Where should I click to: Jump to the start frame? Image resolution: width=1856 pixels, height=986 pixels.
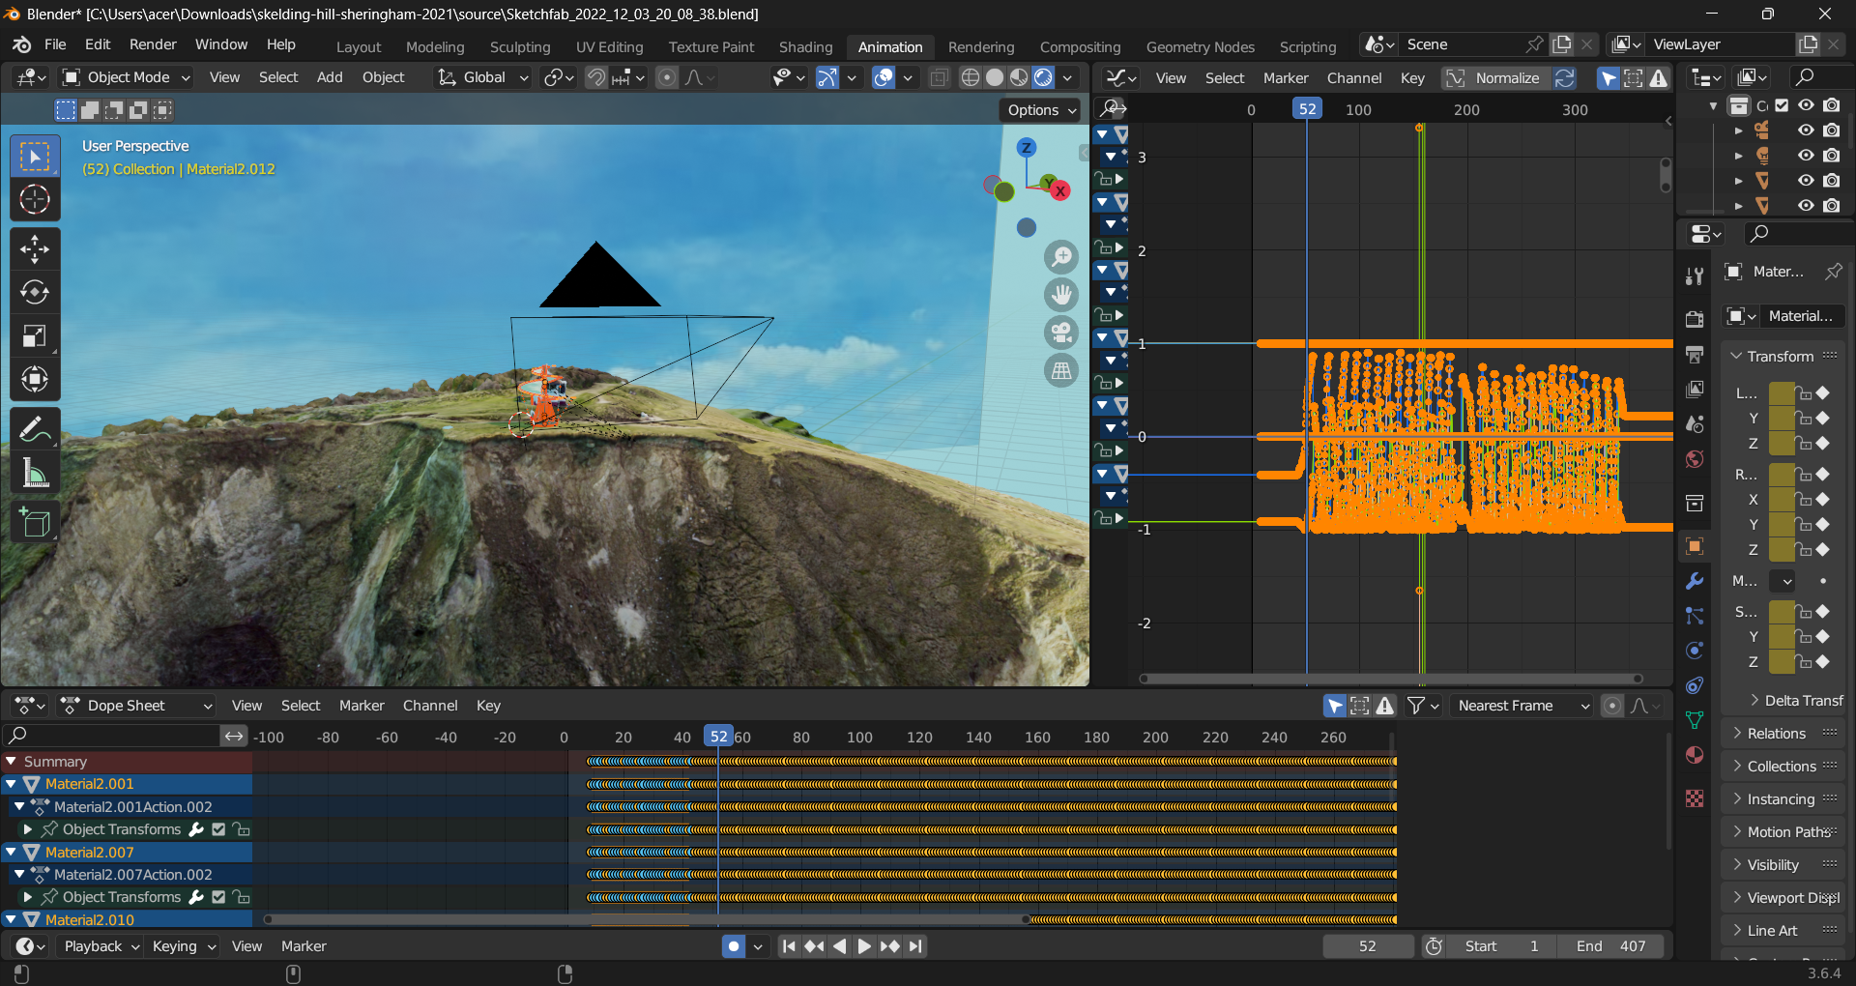coord(789,946)
